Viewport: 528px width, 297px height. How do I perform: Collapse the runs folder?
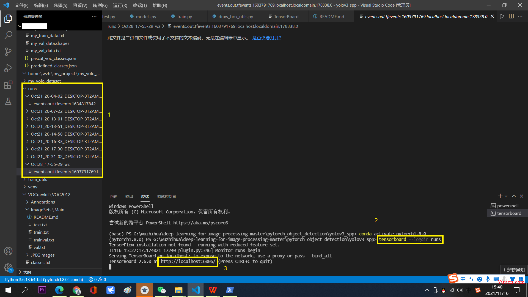(24, 89)
